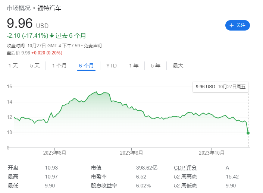The height and width of the screenshot is (193, 263).
Task: Switch to the 1 个月 range tab
Action: click(59, 66)
